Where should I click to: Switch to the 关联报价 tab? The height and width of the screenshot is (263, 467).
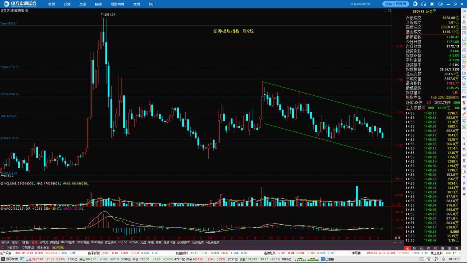pyautogui.click(x=13, y=248)
